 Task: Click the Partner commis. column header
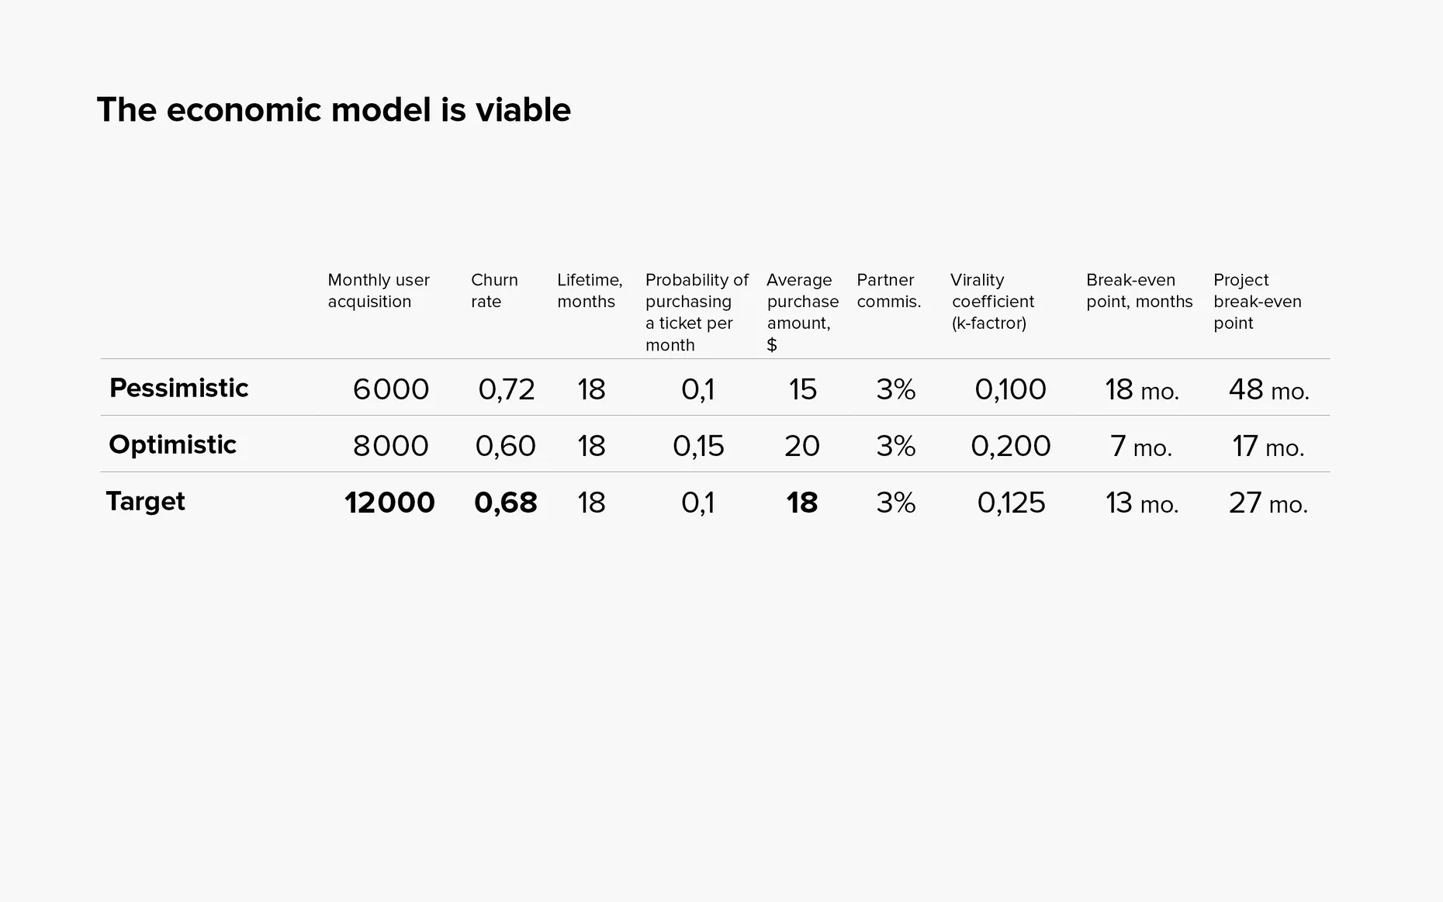point(889,291)
